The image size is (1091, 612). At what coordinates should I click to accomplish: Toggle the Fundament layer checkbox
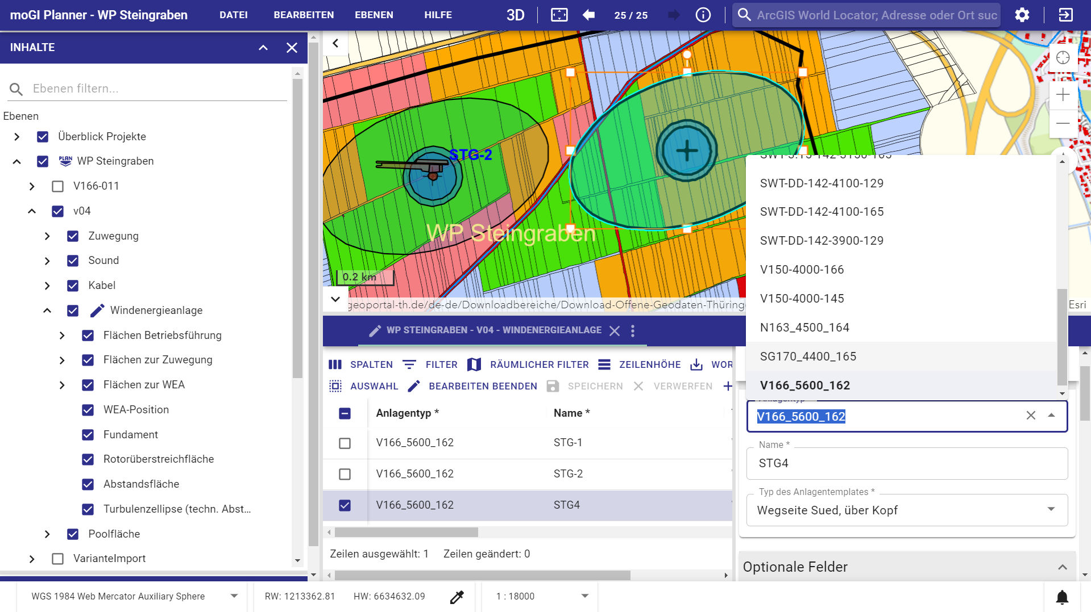tap(88, 435)
